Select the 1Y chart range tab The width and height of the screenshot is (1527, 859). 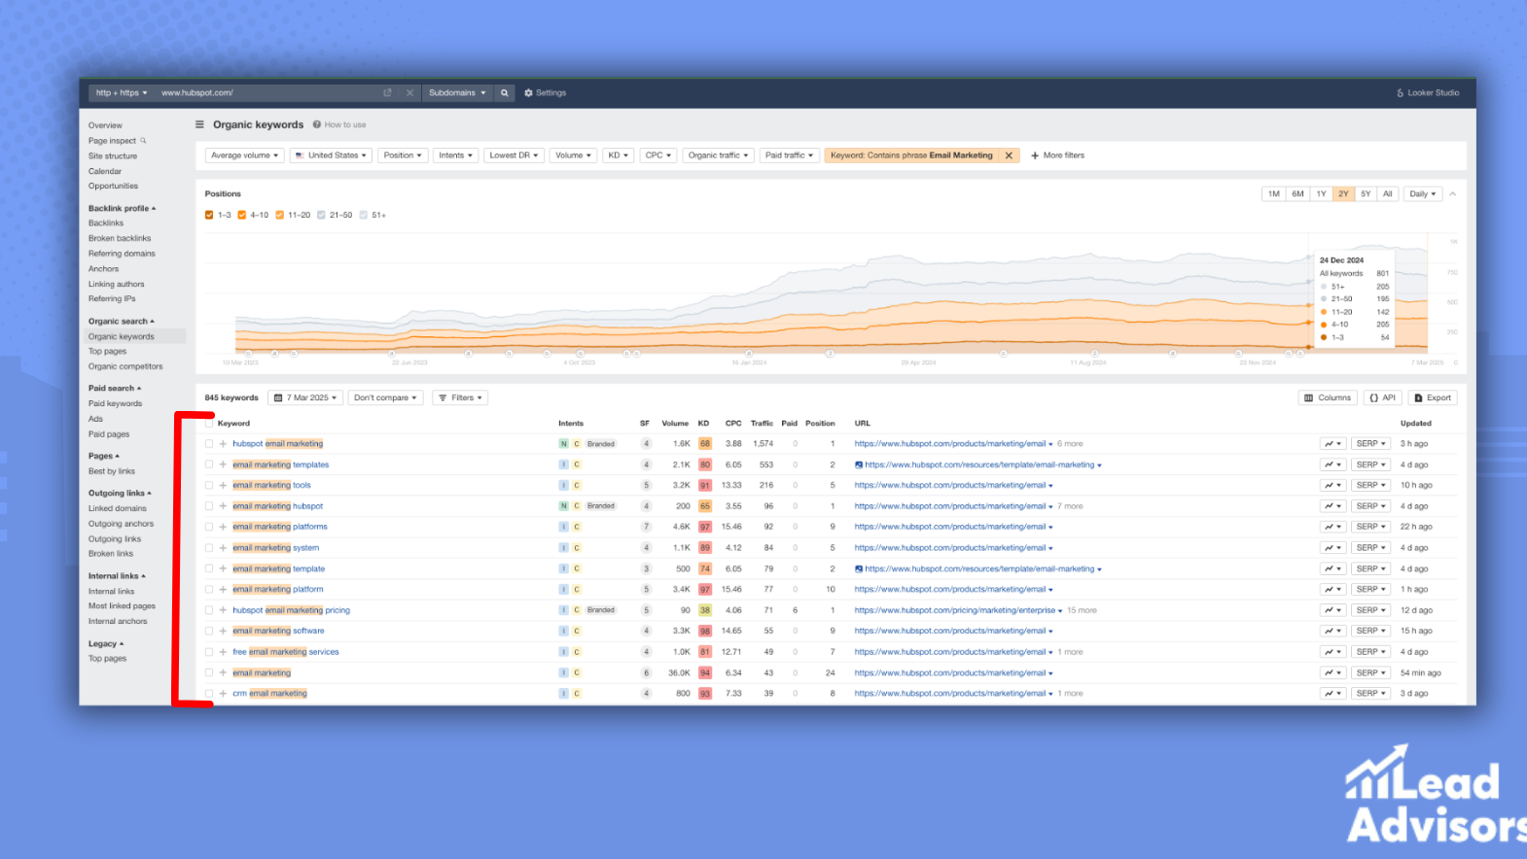click(x=1321, y=194)
